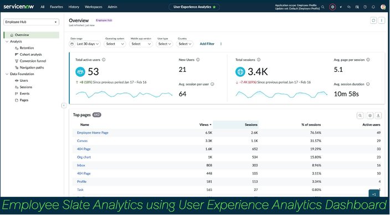Show info for Avg. page per session
Image resolution: width=390 pixels, height=215 pixels.
(368, 60)
